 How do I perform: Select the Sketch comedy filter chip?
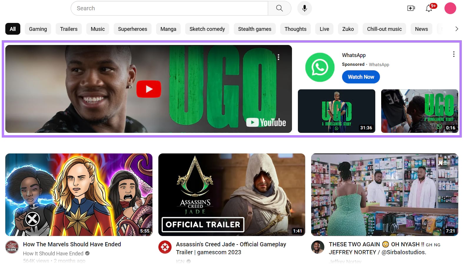click(207, 29)
